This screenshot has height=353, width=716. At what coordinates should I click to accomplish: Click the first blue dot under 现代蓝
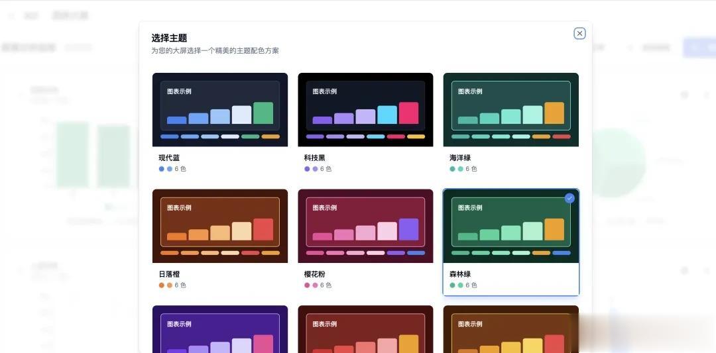[x=162, y=169]
